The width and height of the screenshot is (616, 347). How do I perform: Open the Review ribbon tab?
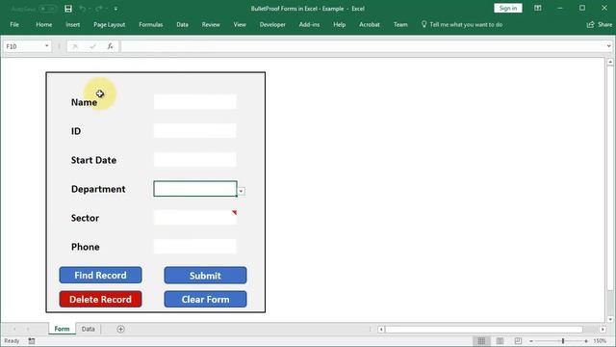(x=211, y=24)
